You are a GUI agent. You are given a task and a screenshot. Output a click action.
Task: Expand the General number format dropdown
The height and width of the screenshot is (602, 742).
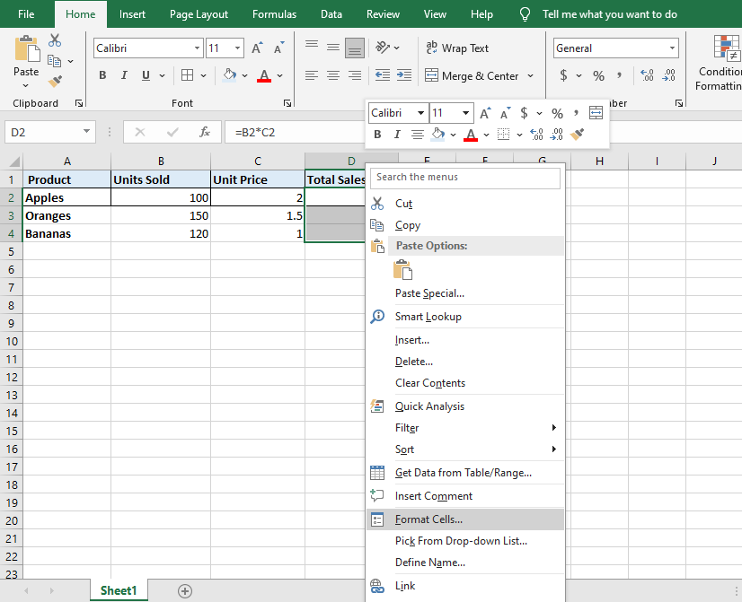coord(672,48)
